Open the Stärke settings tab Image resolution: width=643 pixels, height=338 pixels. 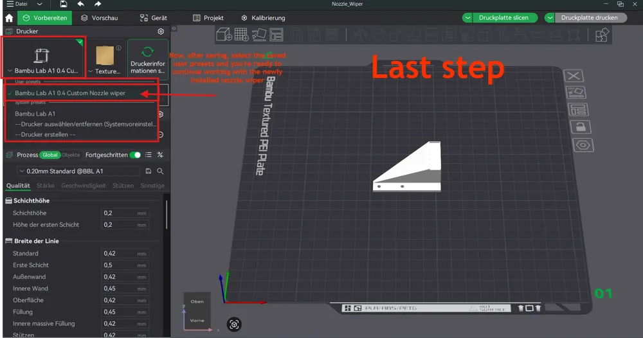45,186
